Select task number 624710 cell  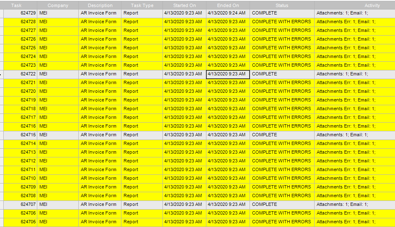coord(20,179)
